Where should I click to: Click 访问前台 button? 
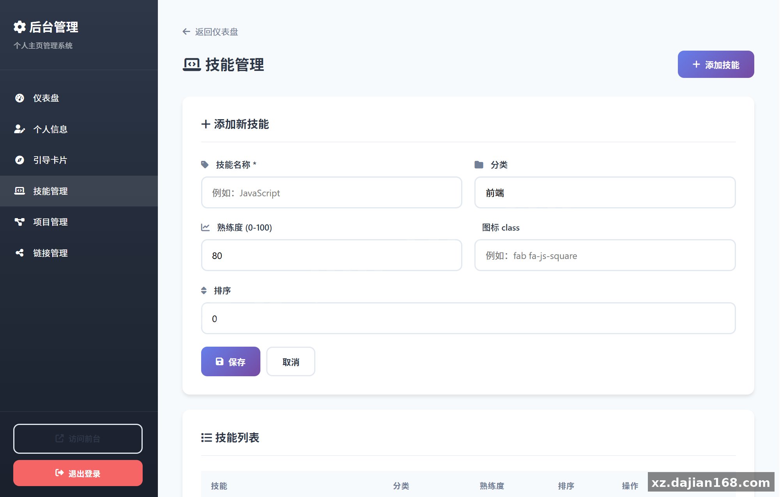coord(78,439)
